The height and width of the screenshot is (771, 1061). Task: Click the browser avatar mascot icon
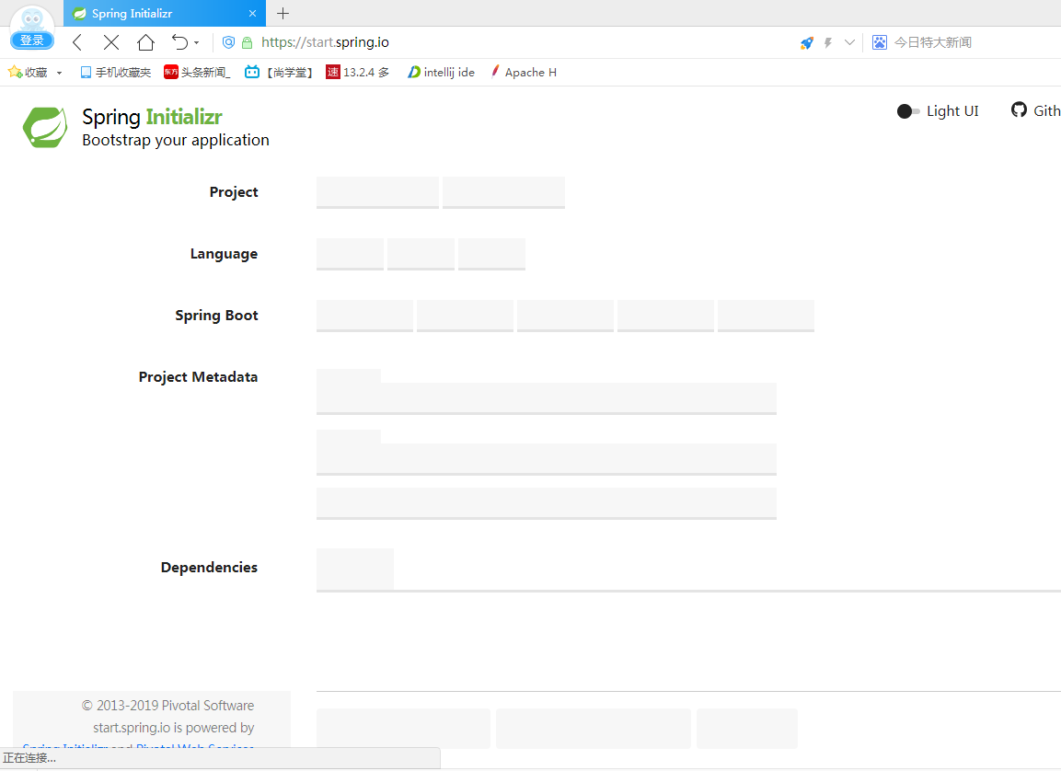coord(32,18)
